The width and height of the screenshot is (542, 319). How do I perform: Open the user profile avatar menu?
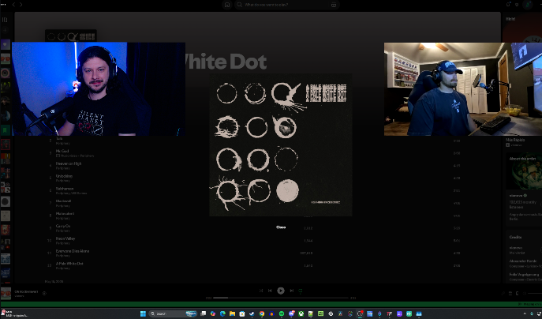tap(528, 5)
